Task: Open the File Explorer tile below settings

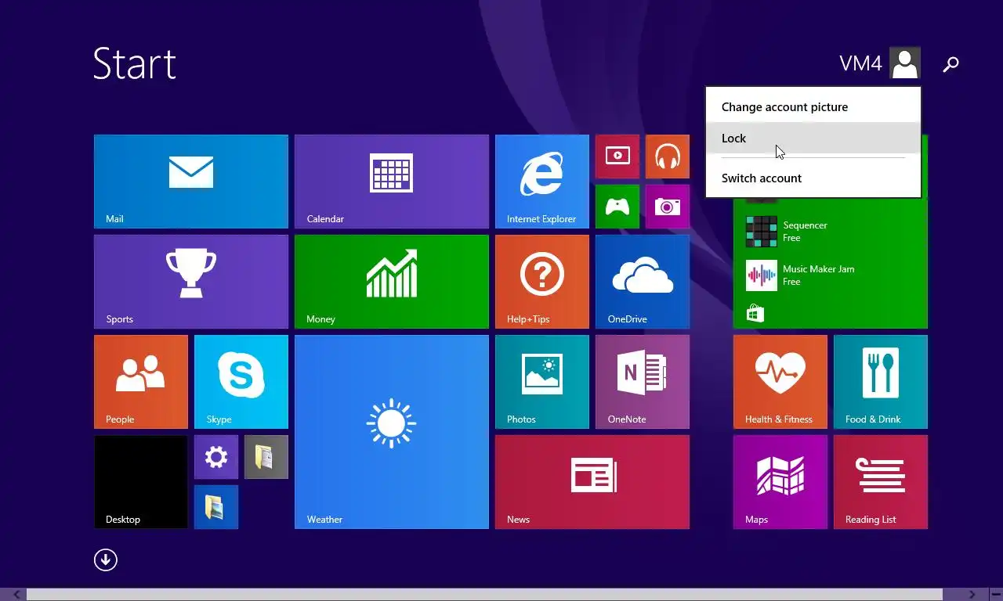Action: pyautogui.click(x=216, y=507)
